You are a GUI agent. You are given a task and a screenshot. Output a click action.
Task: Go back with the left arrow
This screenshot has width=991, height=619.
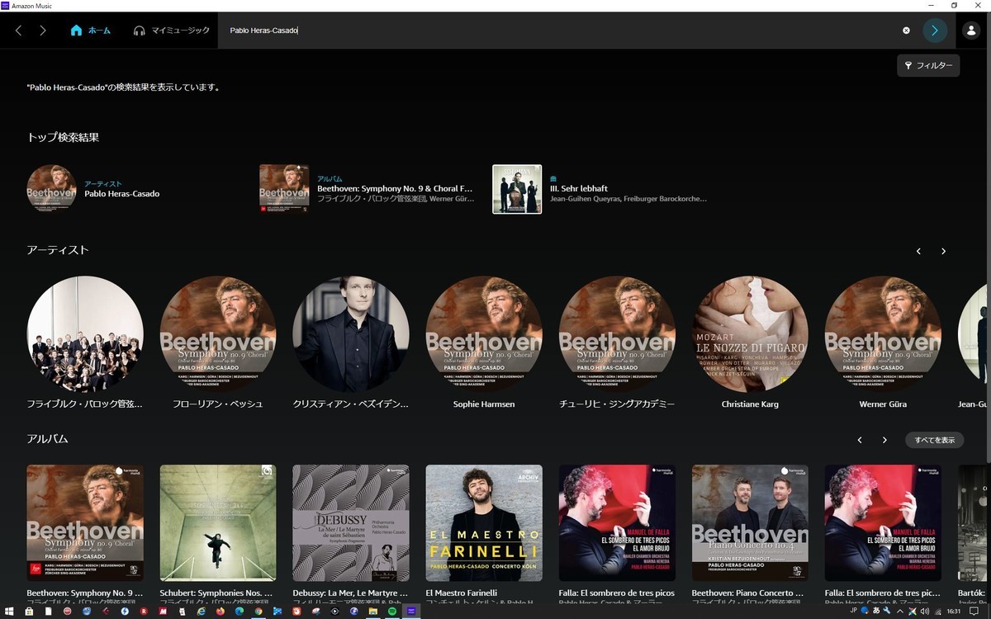(18, 31)
